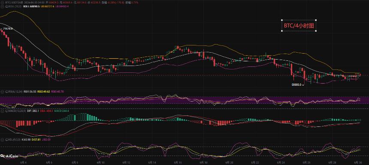Open MACD(12,26,9) indicator settings label
The height and width of the screenshot is (165, 369).
coord(17,111)
